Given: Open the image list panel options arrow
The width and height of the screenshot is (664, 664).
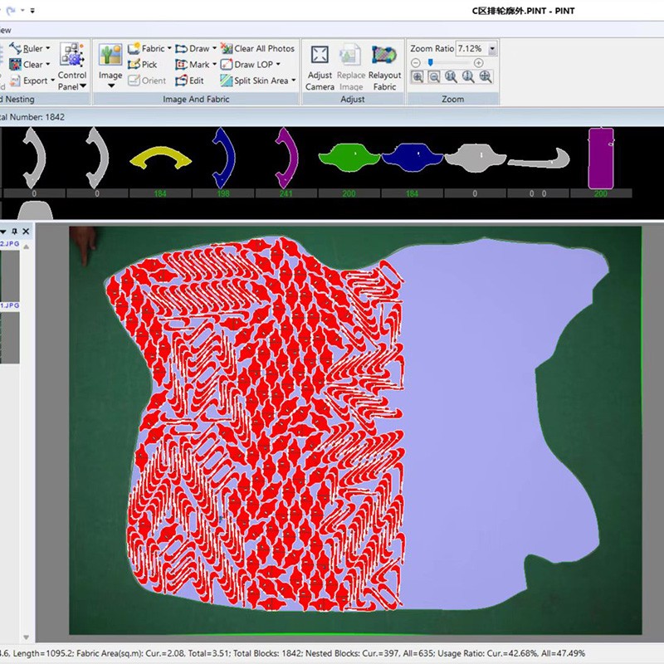Looking at the screenshot, I should (x=3, y=232).
